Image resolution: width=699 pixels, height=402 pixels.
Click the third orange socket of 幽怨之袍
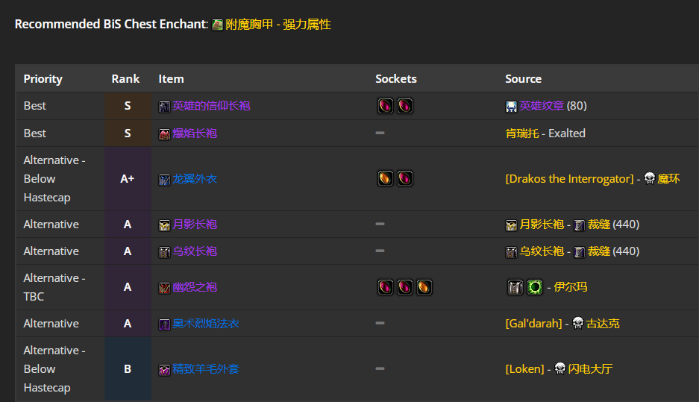click(x=424, y=287)
